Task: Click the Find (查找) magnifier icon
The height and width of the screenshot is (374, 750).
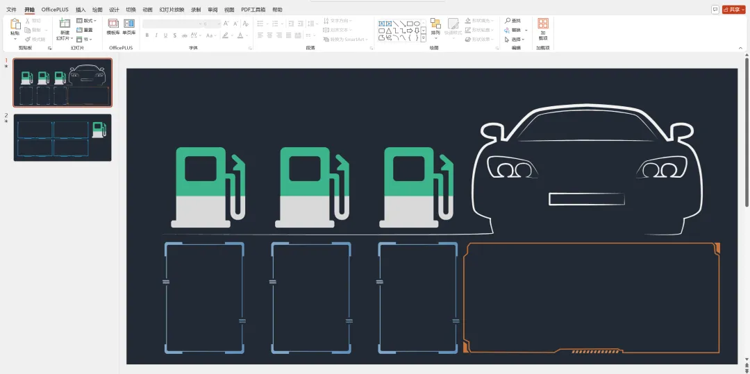Action: tap(508, 21)
